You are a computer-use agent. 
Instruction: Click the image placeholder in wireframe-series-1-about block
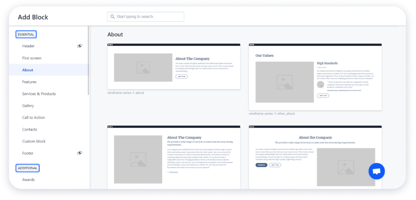click(143, 68)
